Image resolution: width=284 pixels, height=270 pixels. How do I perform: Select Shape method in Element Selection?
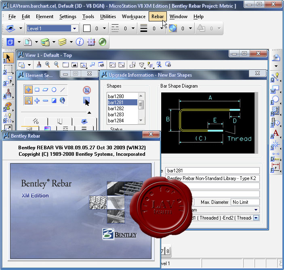coord(46,90)
